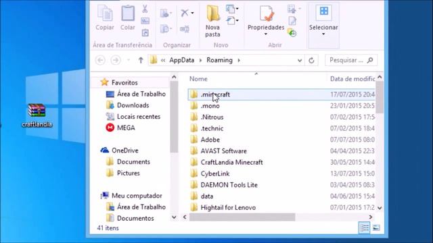Create a new folder with Nova pasta

(x=212, y=22)
